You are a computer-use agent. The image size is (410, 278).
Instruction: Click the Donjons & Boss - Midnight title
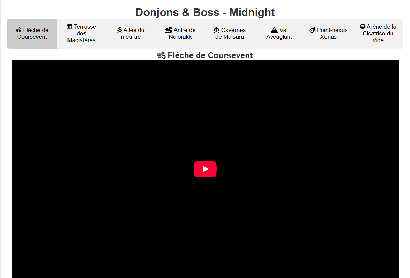click(x=205, y=12)
